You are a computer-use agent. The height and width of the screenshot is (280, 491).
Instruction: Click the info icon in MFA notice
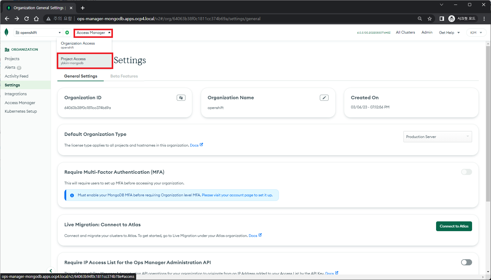click(x=72, y=195)
